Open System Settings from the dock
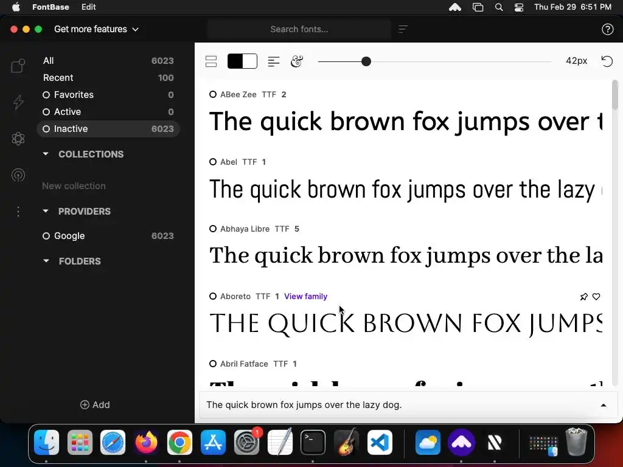The height and width of the screenshot is (467, 623). [246, 443]
